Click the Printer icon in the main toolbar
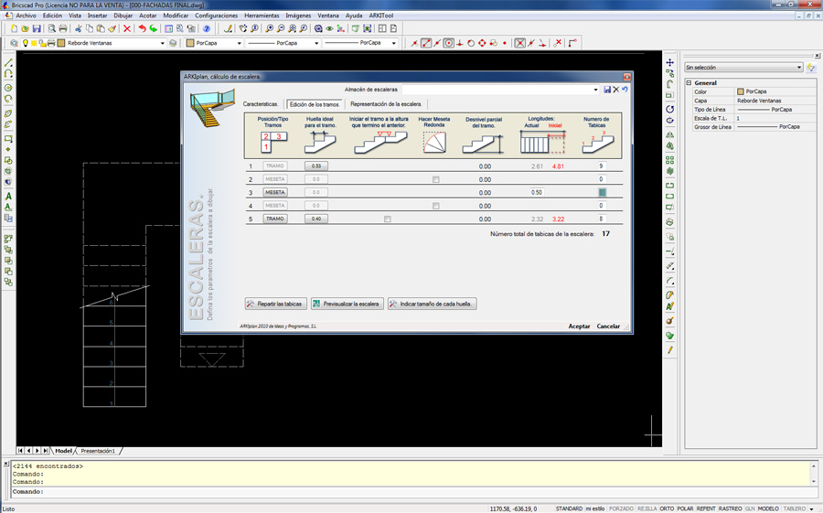Viewport: 823px width, 513px height. [63, 28]
